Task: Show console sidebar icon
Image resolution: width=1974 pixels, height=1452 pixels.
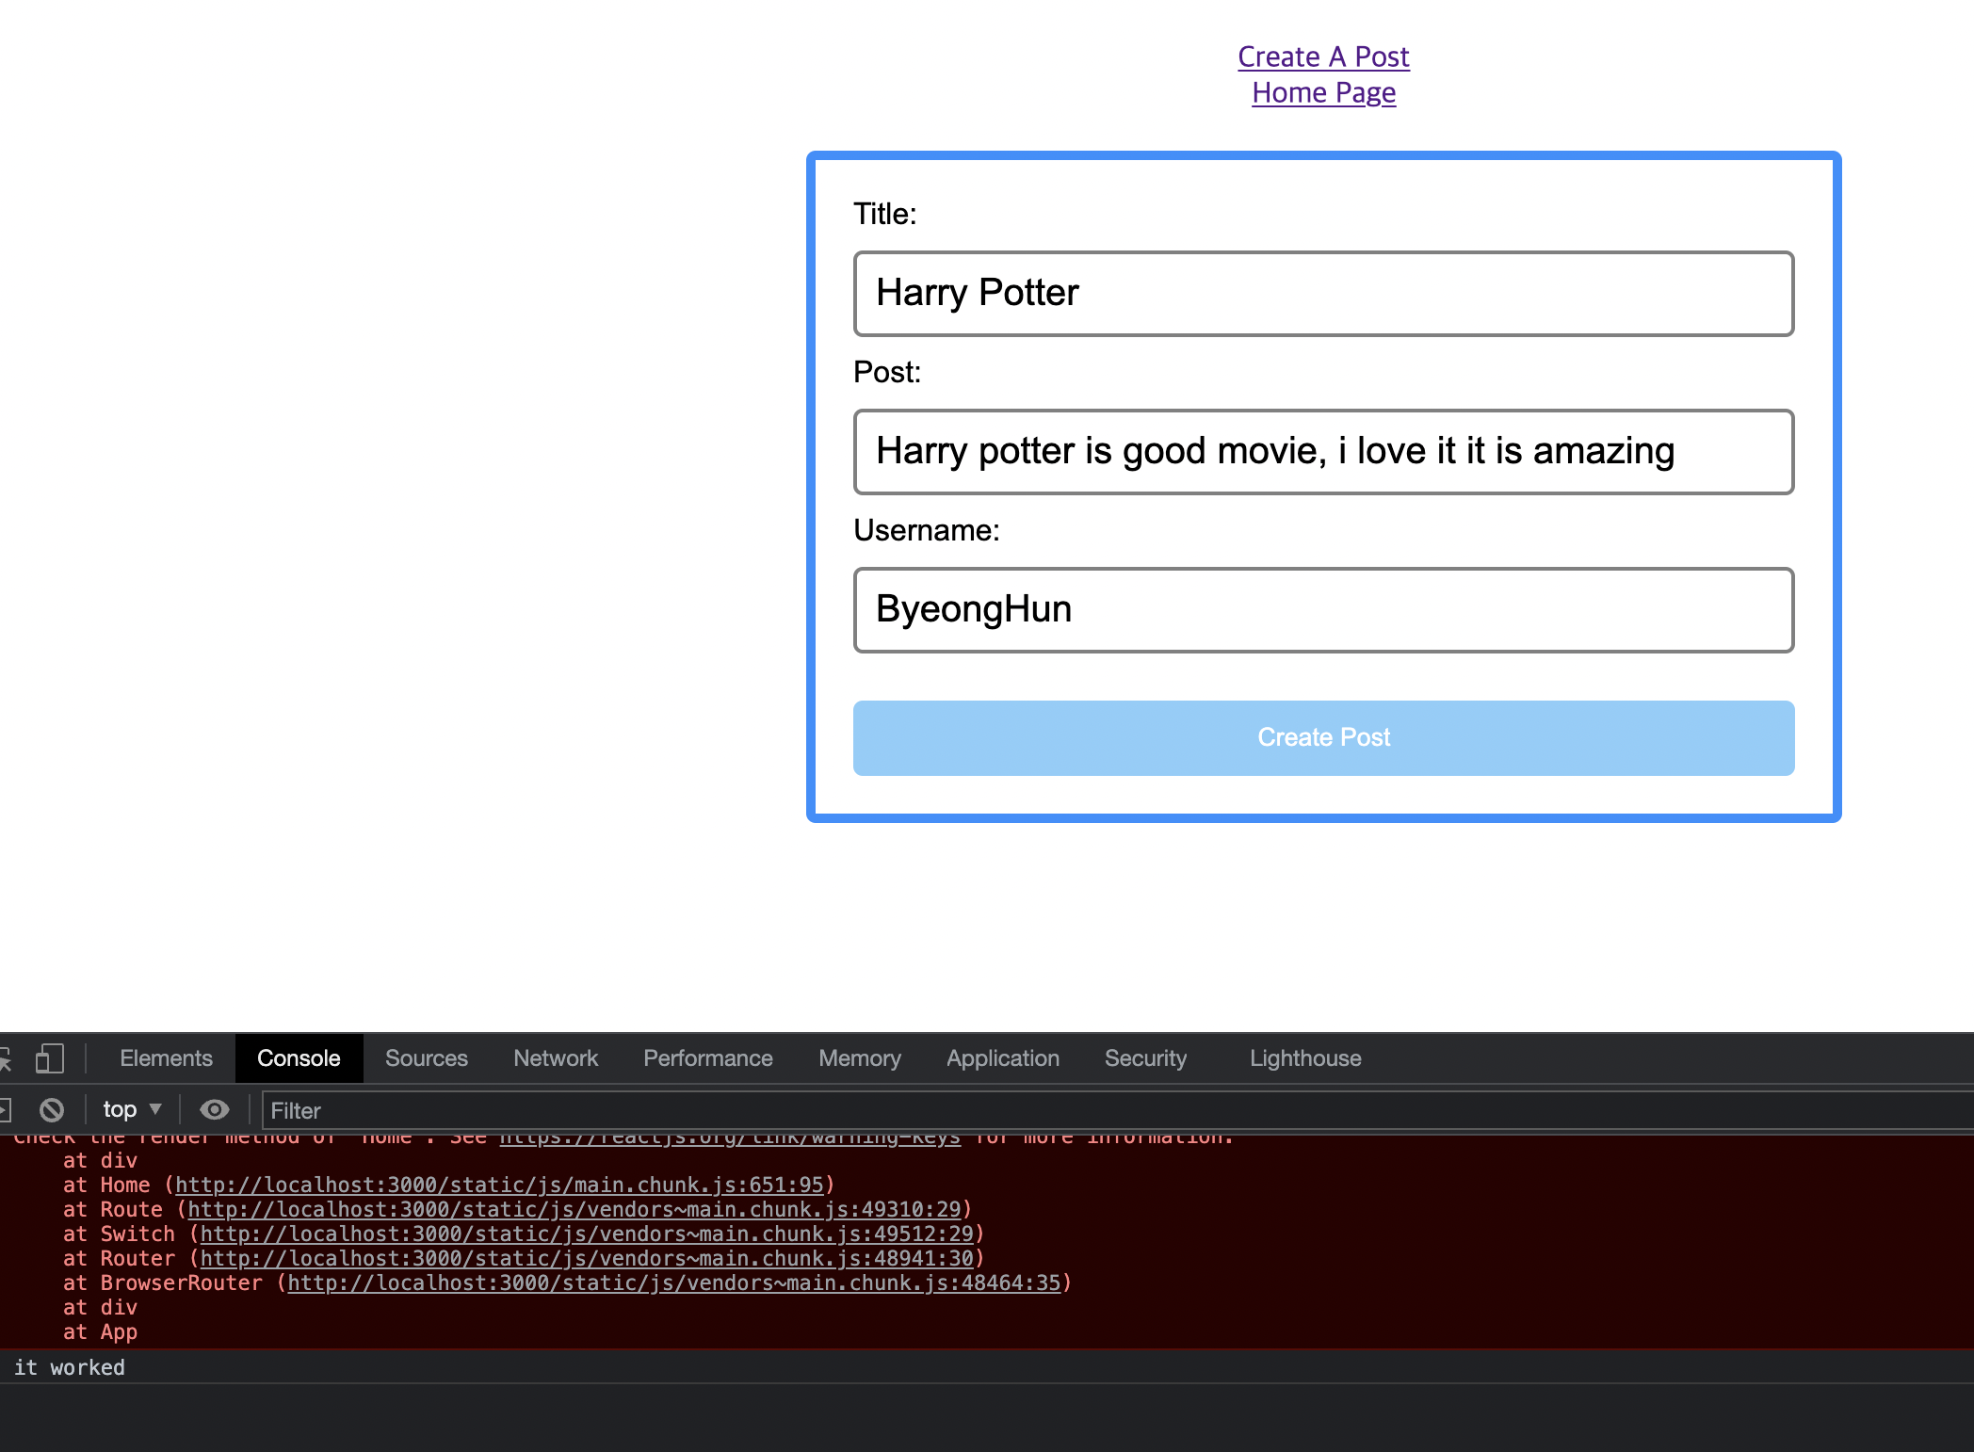Action: point(4,1110)
